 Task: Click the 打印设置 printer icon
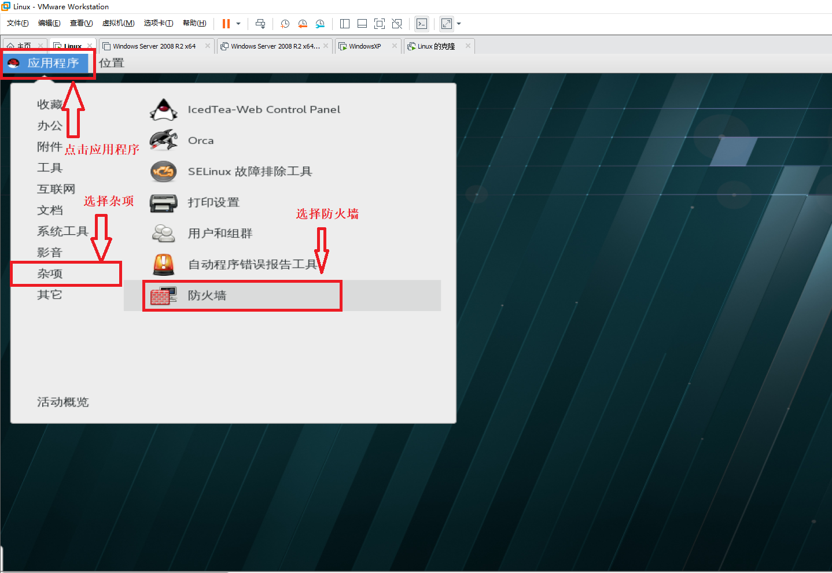164,202
